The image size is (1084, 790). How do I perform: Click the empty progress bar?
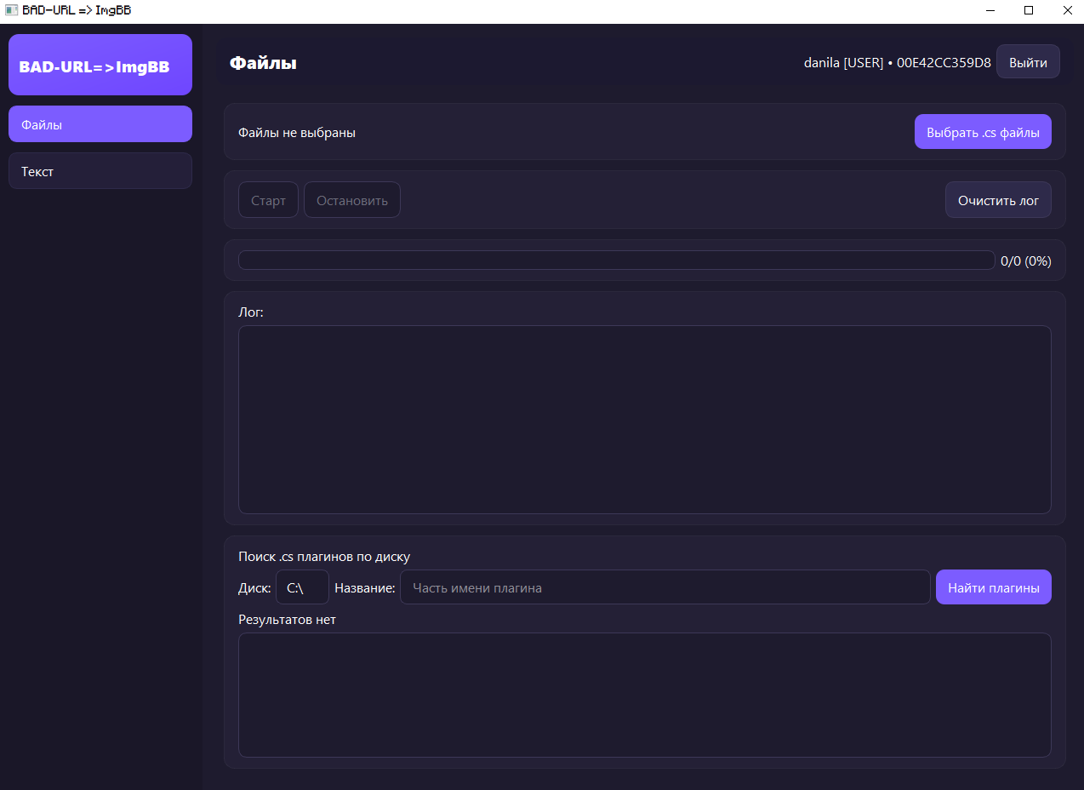point(616,260)
